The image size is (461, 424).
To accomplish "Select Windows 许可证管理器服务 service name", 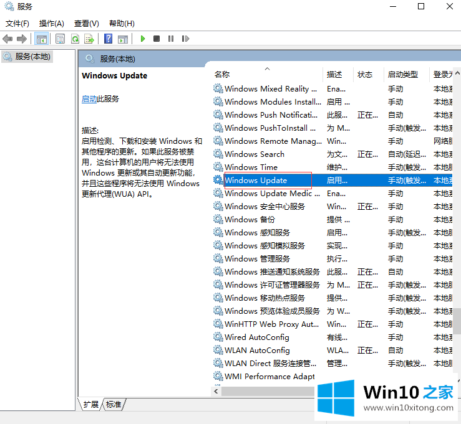I will coord(272,285).
